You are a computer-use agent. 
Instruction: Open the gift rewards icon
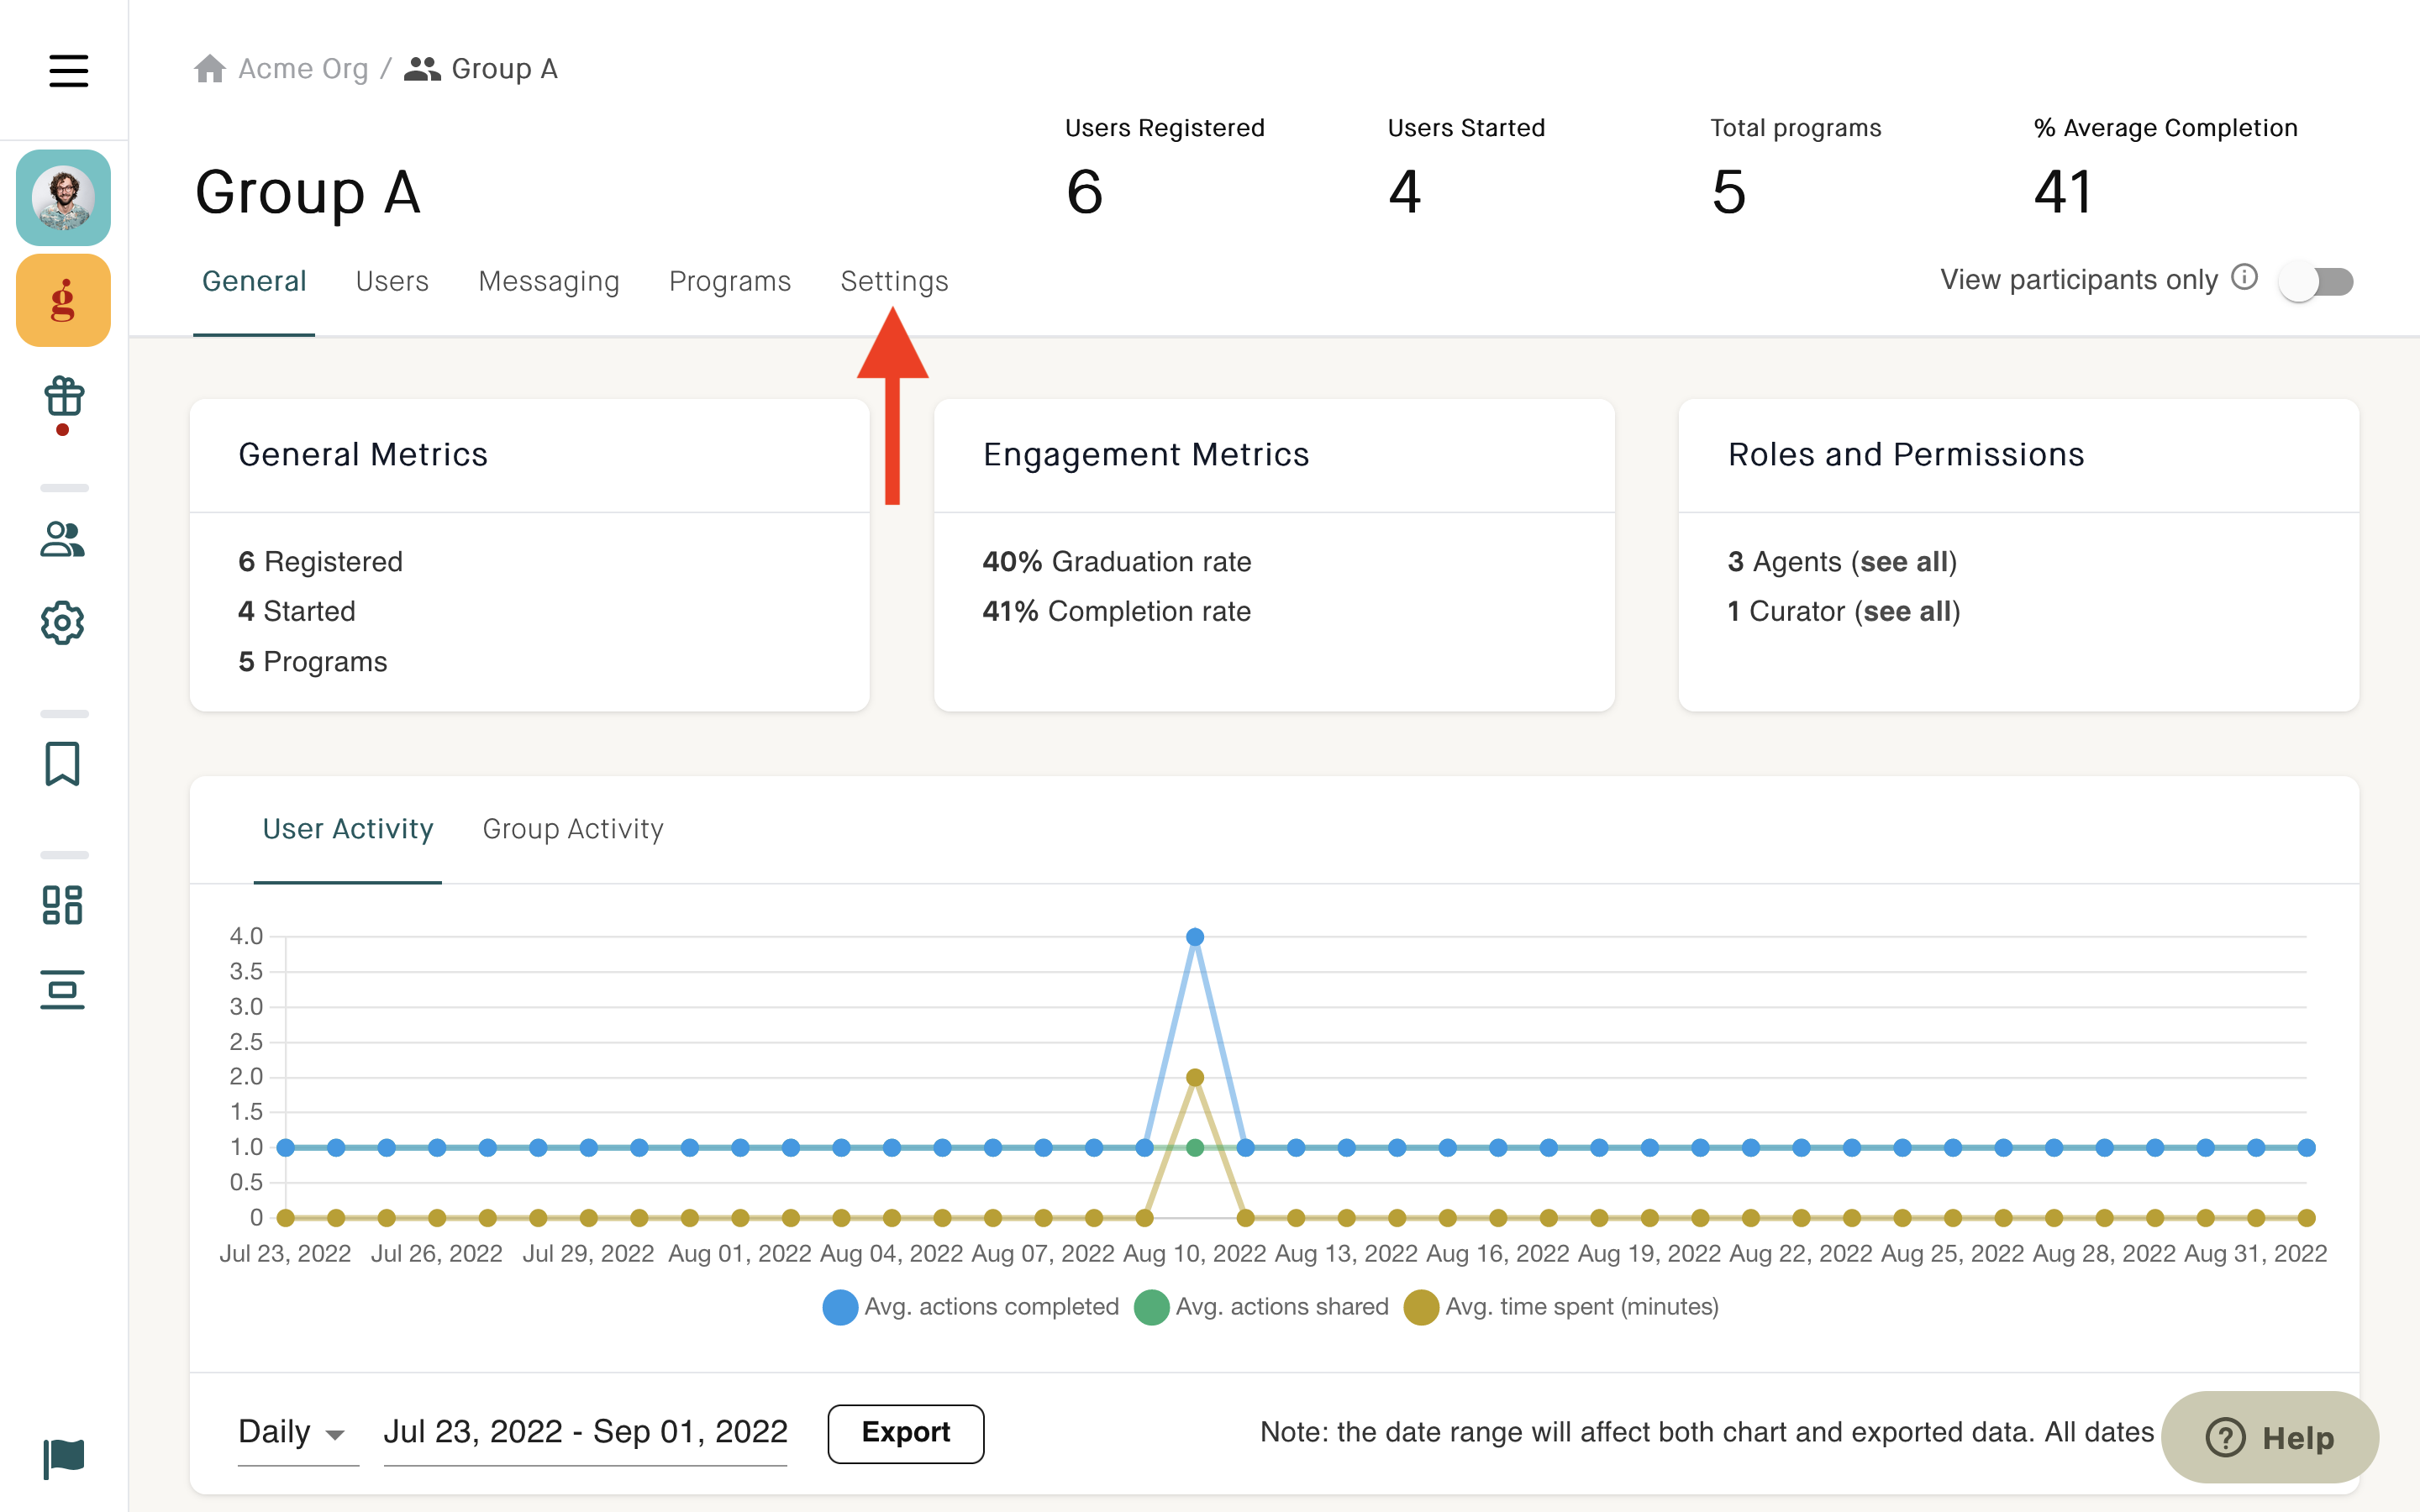(63, 397)
